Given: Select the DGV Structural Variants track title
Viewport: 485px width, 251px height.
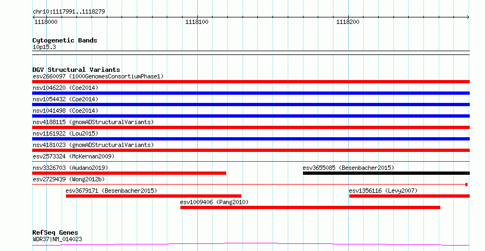Looking at the screenshot, I should point(76,70).
